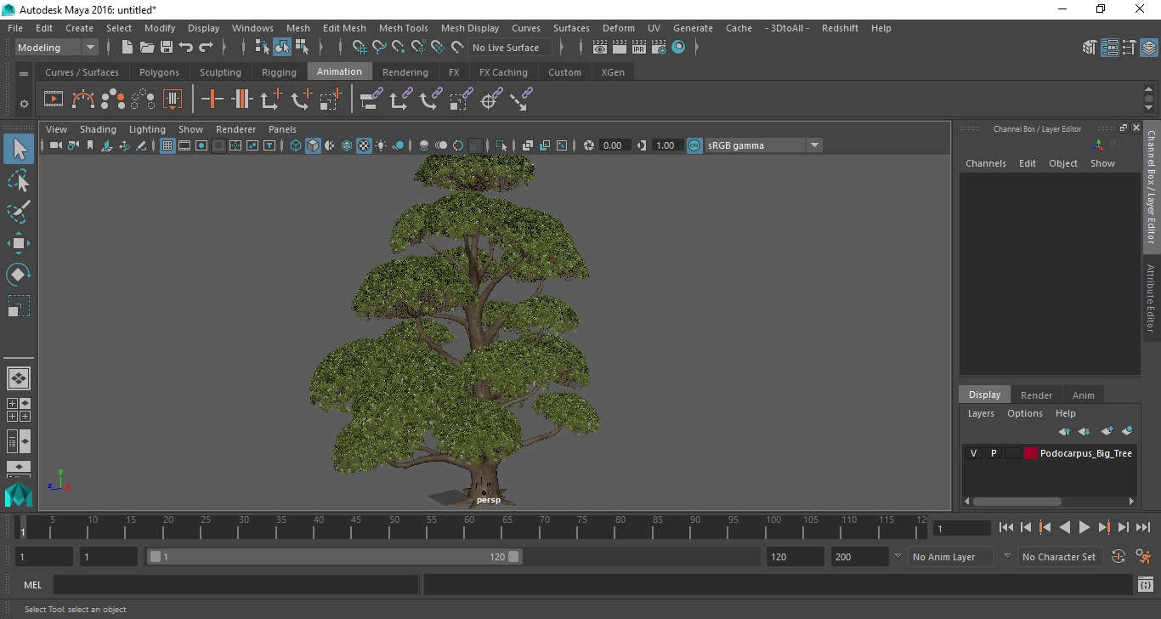Open the Script Editor icon

pos(1145,585)
